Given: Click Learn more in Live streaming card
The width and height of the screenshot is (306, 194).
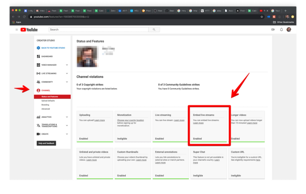Looking at the screenshot, I should (179, 120).
